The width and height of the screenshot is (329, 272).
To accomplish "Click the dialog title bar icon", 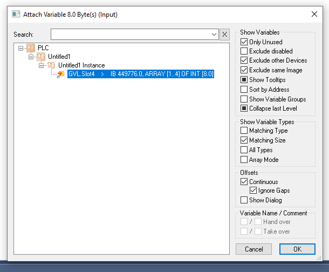I will (x=16, y=14).
